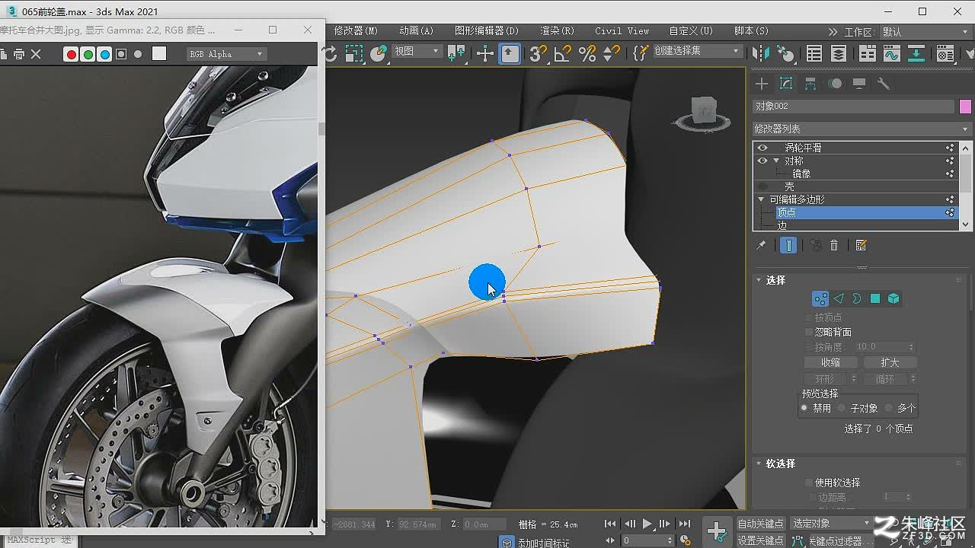Open the Civil View menu
Screen dimensions: 975x548
622,30
